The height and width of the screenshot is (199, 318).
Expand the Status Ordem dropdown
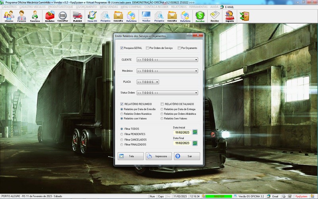pyautogui.click(x=196, y=93)
